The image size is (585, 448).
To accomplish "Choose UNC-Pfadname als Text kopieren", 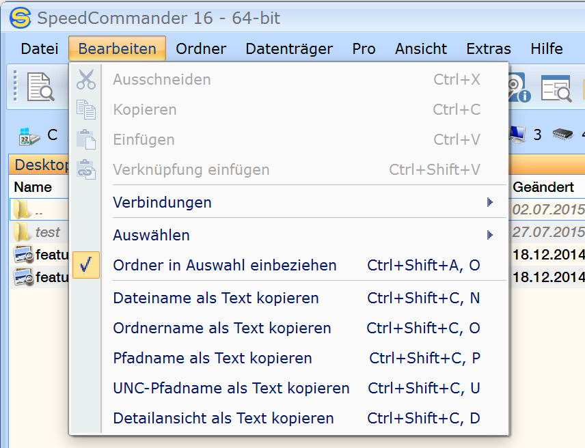I will pyautogui.click(x=231, y=388).
